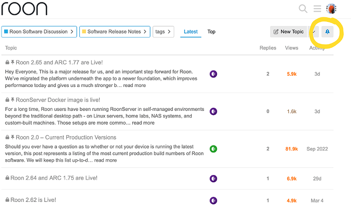351x206 pixels.
Task: Click activity 29d for Roon 2.64 topic
Action: coord(317,179)
